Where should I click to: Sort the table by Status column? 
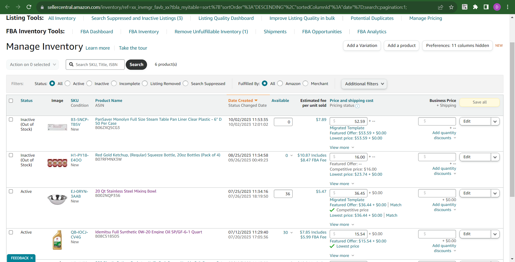27,101
